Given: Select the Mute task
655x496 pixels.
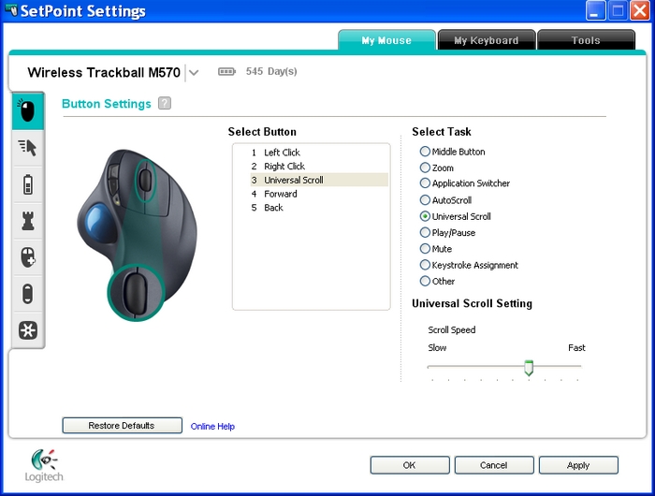Looking at the screenshot, I should click(x=425, y=249).
